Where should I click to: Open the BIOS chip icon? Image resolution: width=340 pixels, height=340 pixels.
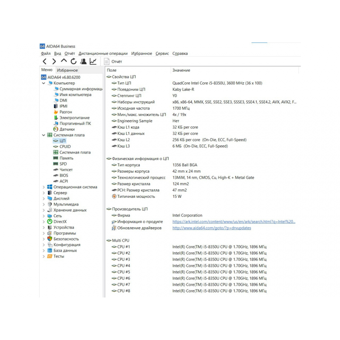click(56, 175)
